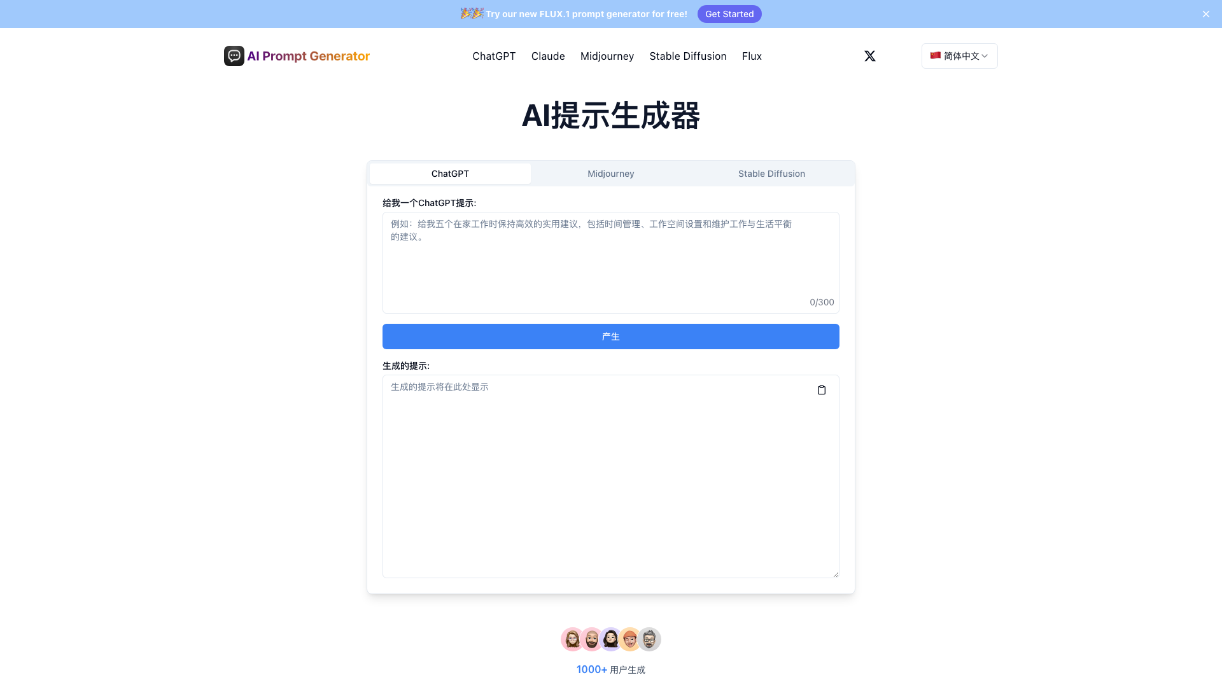
Task: Click the 生成的提示: label
Action: click(406, 366)
